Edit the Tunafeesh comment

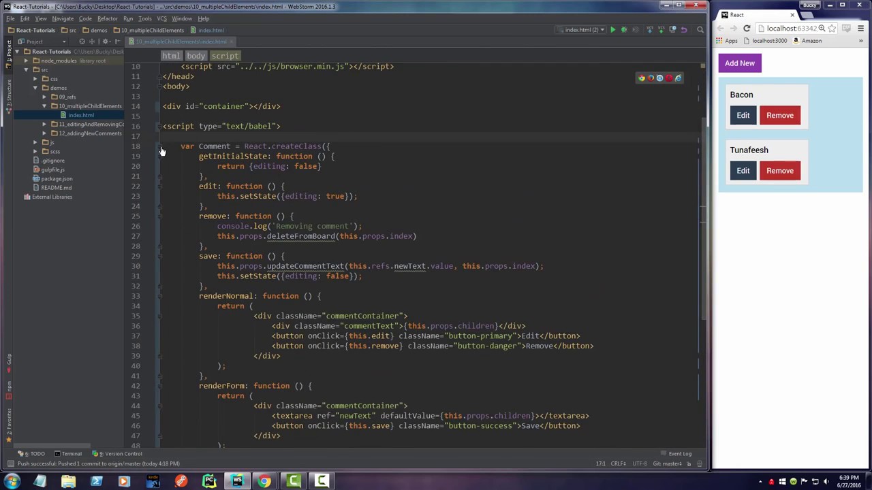pyautogui.click(x=743, y=171)
